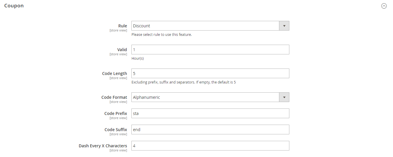The height and width of the screenshot is (157, 393).
Task: Click the 'Please select rule' hint text
Action: point(162,35)
